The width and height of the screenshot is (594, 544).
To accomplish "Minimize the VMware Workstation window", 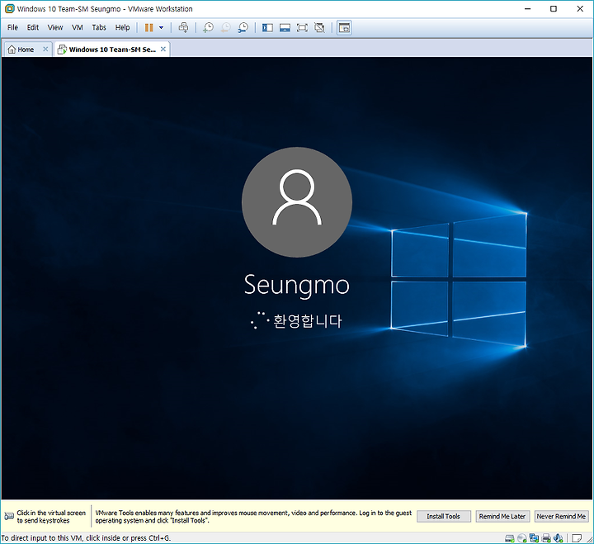I will coord(527,9).
